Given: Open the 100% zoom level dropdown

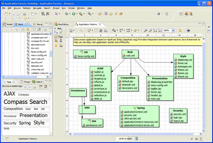Looking at the screenshot, I should tap(173, 31).
